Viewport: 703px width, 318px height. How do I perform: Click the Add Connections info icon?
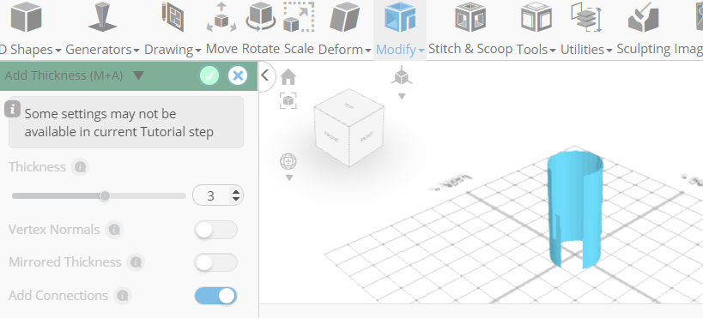(123, 296)
